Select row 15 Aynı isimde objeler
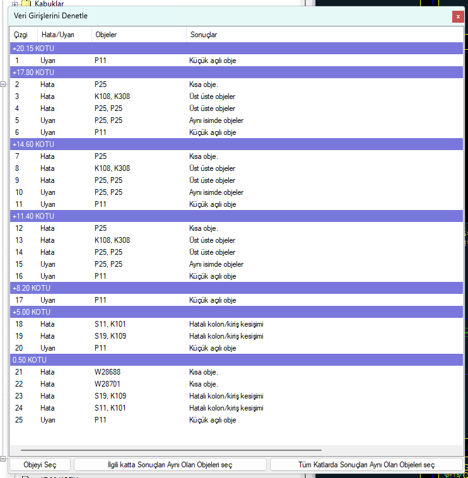 pyautogui.click(x=237, y=264)
